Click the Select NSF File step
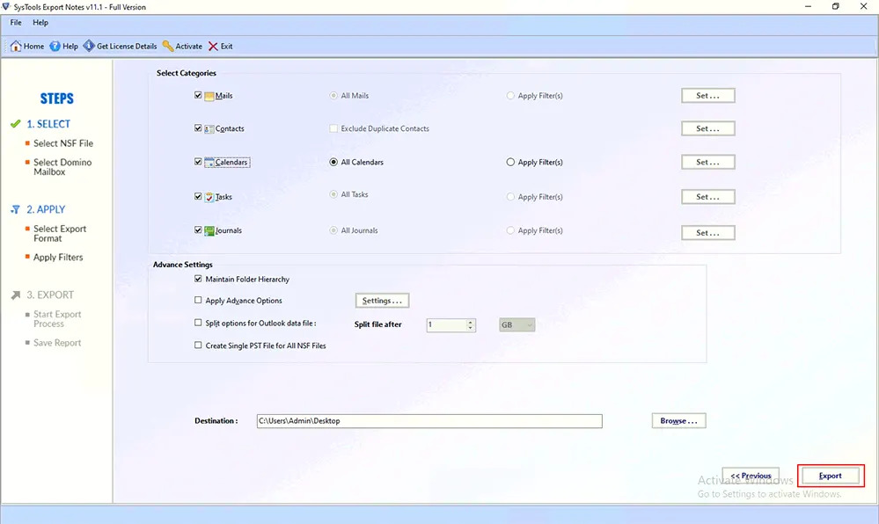This screenshot has width=879, height=524. pos(63,143)
